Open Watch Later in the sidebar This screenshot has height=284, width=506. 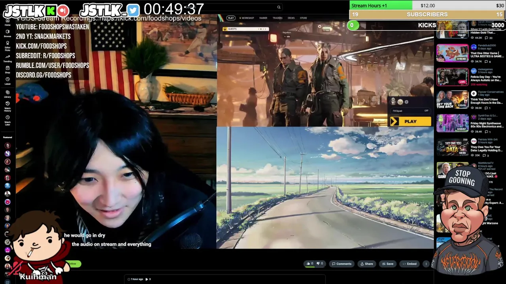pos(7,120)
